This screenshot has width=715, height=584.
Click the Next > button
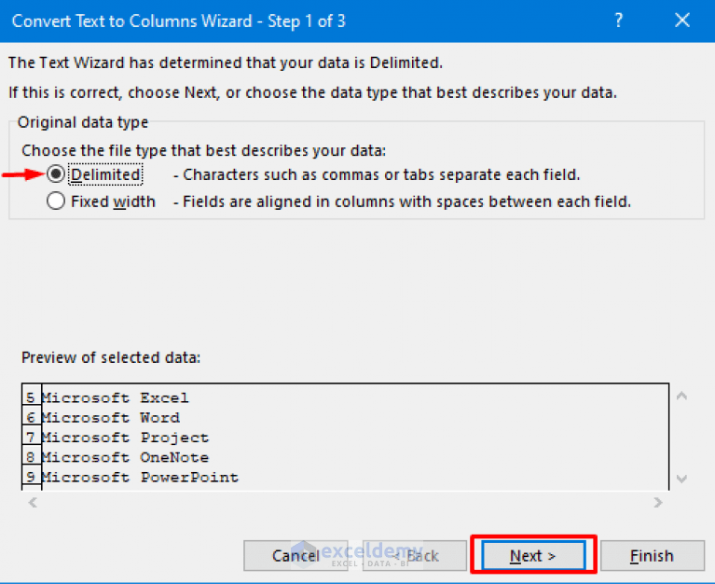coord(533,555)
